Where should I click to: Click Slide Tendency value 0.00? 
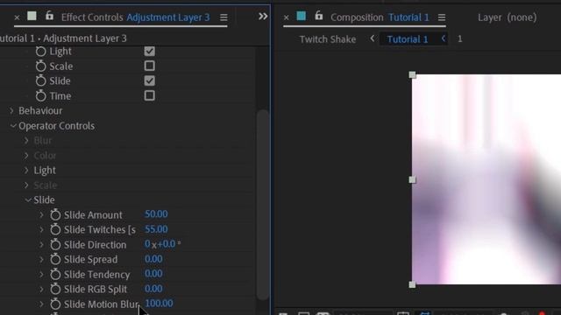pyautogui.click(x=153, y=274)
